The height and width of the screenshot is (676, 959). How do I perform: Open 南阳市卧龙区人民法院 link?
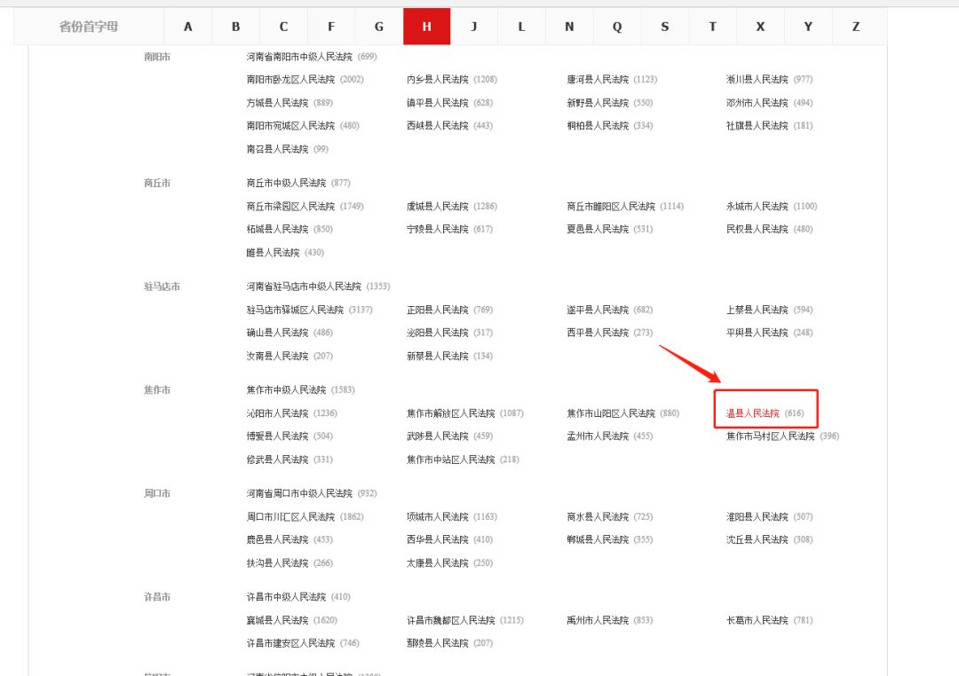click(290, 80)
